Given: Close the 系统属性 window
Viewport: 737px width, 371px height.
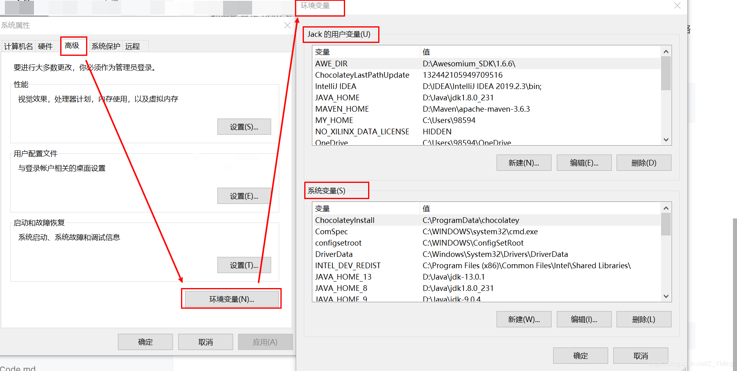Looking at the screenshot, I should point(287,25).
